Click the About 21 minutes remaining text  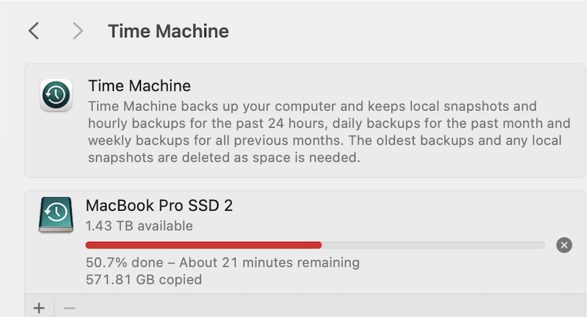269,263
